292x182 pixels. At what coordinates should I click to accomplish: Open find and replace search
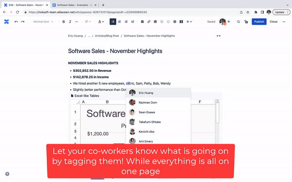click(x=238, y=22)
